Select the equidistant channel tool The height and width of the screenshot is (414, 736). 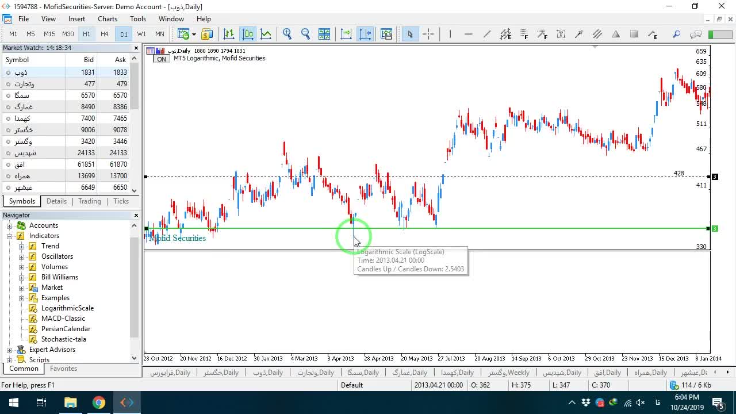505,34
